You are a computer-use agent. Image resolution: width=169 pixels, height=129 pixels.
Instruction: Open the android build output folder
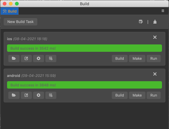click(14, 95)
